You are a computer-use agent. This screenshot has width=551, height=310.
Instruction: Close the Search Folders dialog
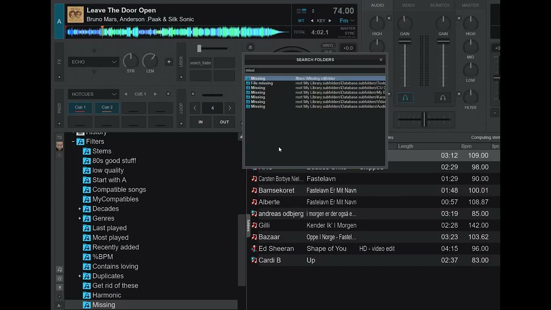pyautogui.click(x=381, y=60)
